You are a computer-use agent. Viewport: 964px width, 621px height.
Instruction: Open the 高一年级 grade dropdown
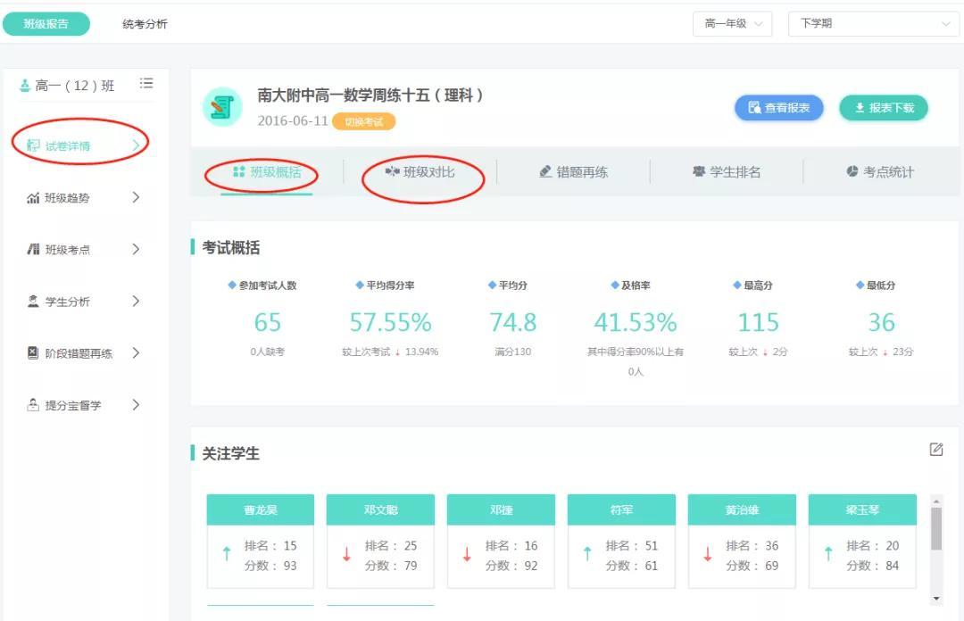click(732, 24)
